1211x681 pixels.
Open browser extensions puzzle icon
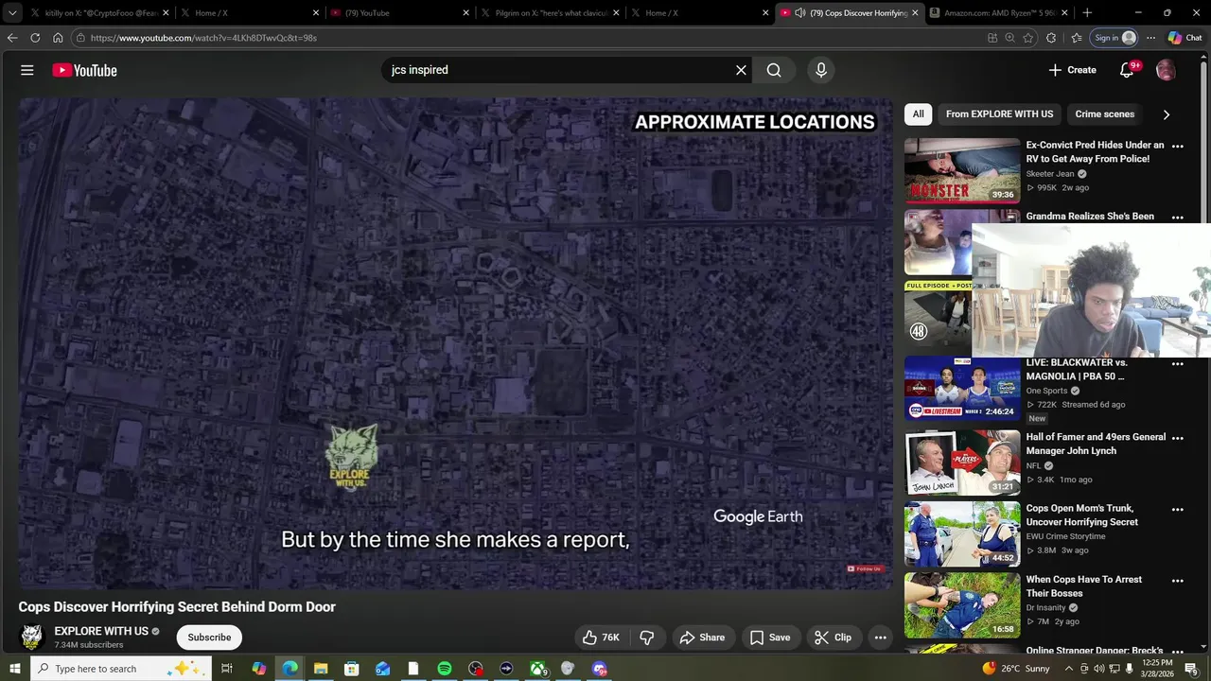click(x=1051, y=38)
